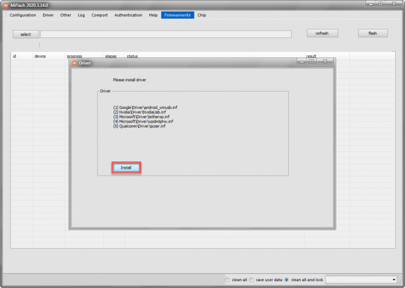Screen dimensions: 405x288
Task: Minimize the MiFlash main window
Action: coord(371,4)
